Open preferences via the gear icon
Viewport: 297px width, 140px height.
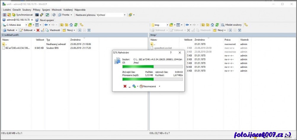point(54,15)
